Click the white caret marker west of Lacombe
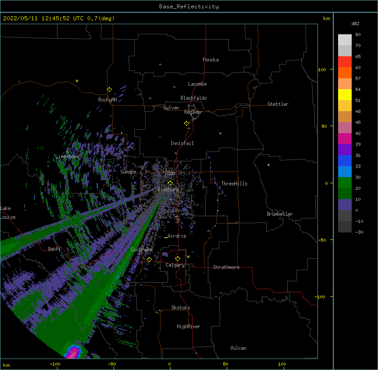The width and height of the screenshot is (378, 370). click(x=174, y=87)
